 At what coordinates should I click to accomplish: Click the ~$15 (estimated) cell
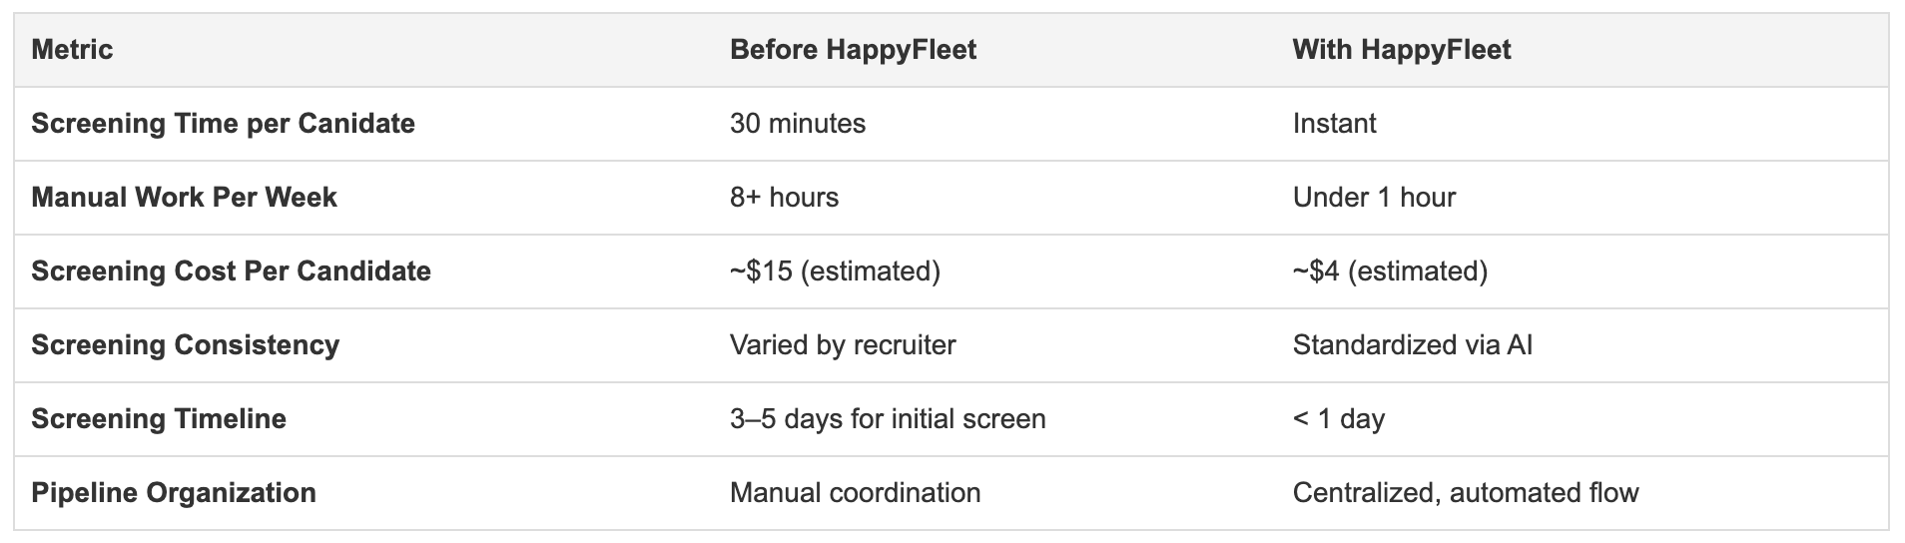[x=835, y=271]
